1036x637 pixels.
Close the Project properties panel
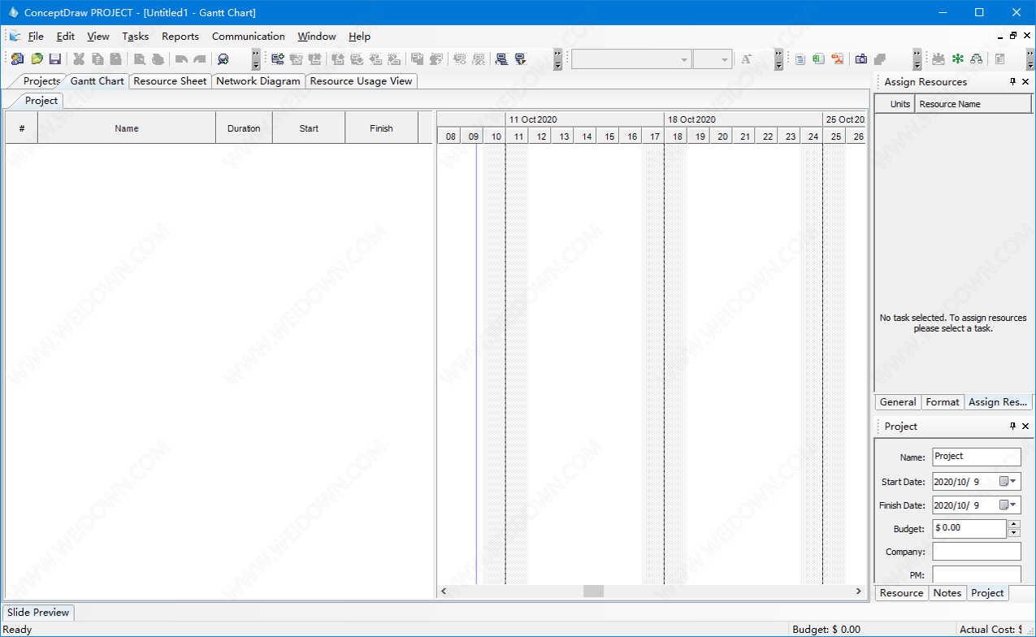click(x=1025, y=426)
